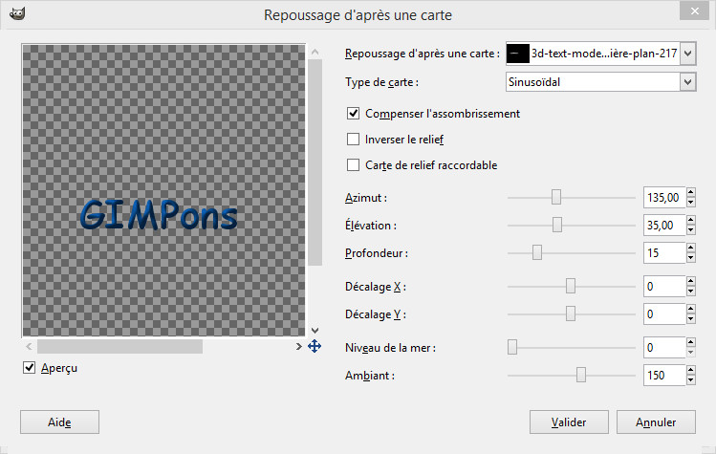
Task: Decrease Décalage X with the down arrow
Action: click(x=691, y=292)
